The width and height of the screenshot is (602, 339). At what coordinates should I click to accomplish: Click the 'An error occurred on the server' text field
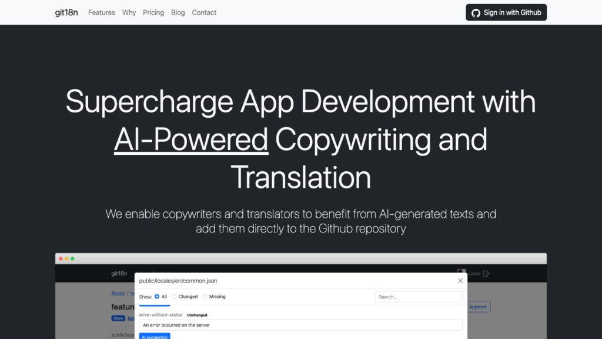pyautogui.click(x=300, y=325)
